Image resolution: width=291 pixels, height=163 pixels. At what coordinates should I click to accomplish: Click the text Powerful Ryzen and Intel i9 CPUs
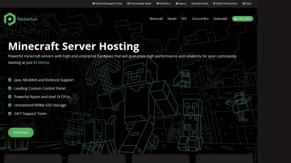coord(42,97)
